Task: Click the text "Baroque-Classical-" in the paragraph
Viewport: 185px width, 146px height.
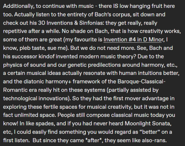Action: 141,82
